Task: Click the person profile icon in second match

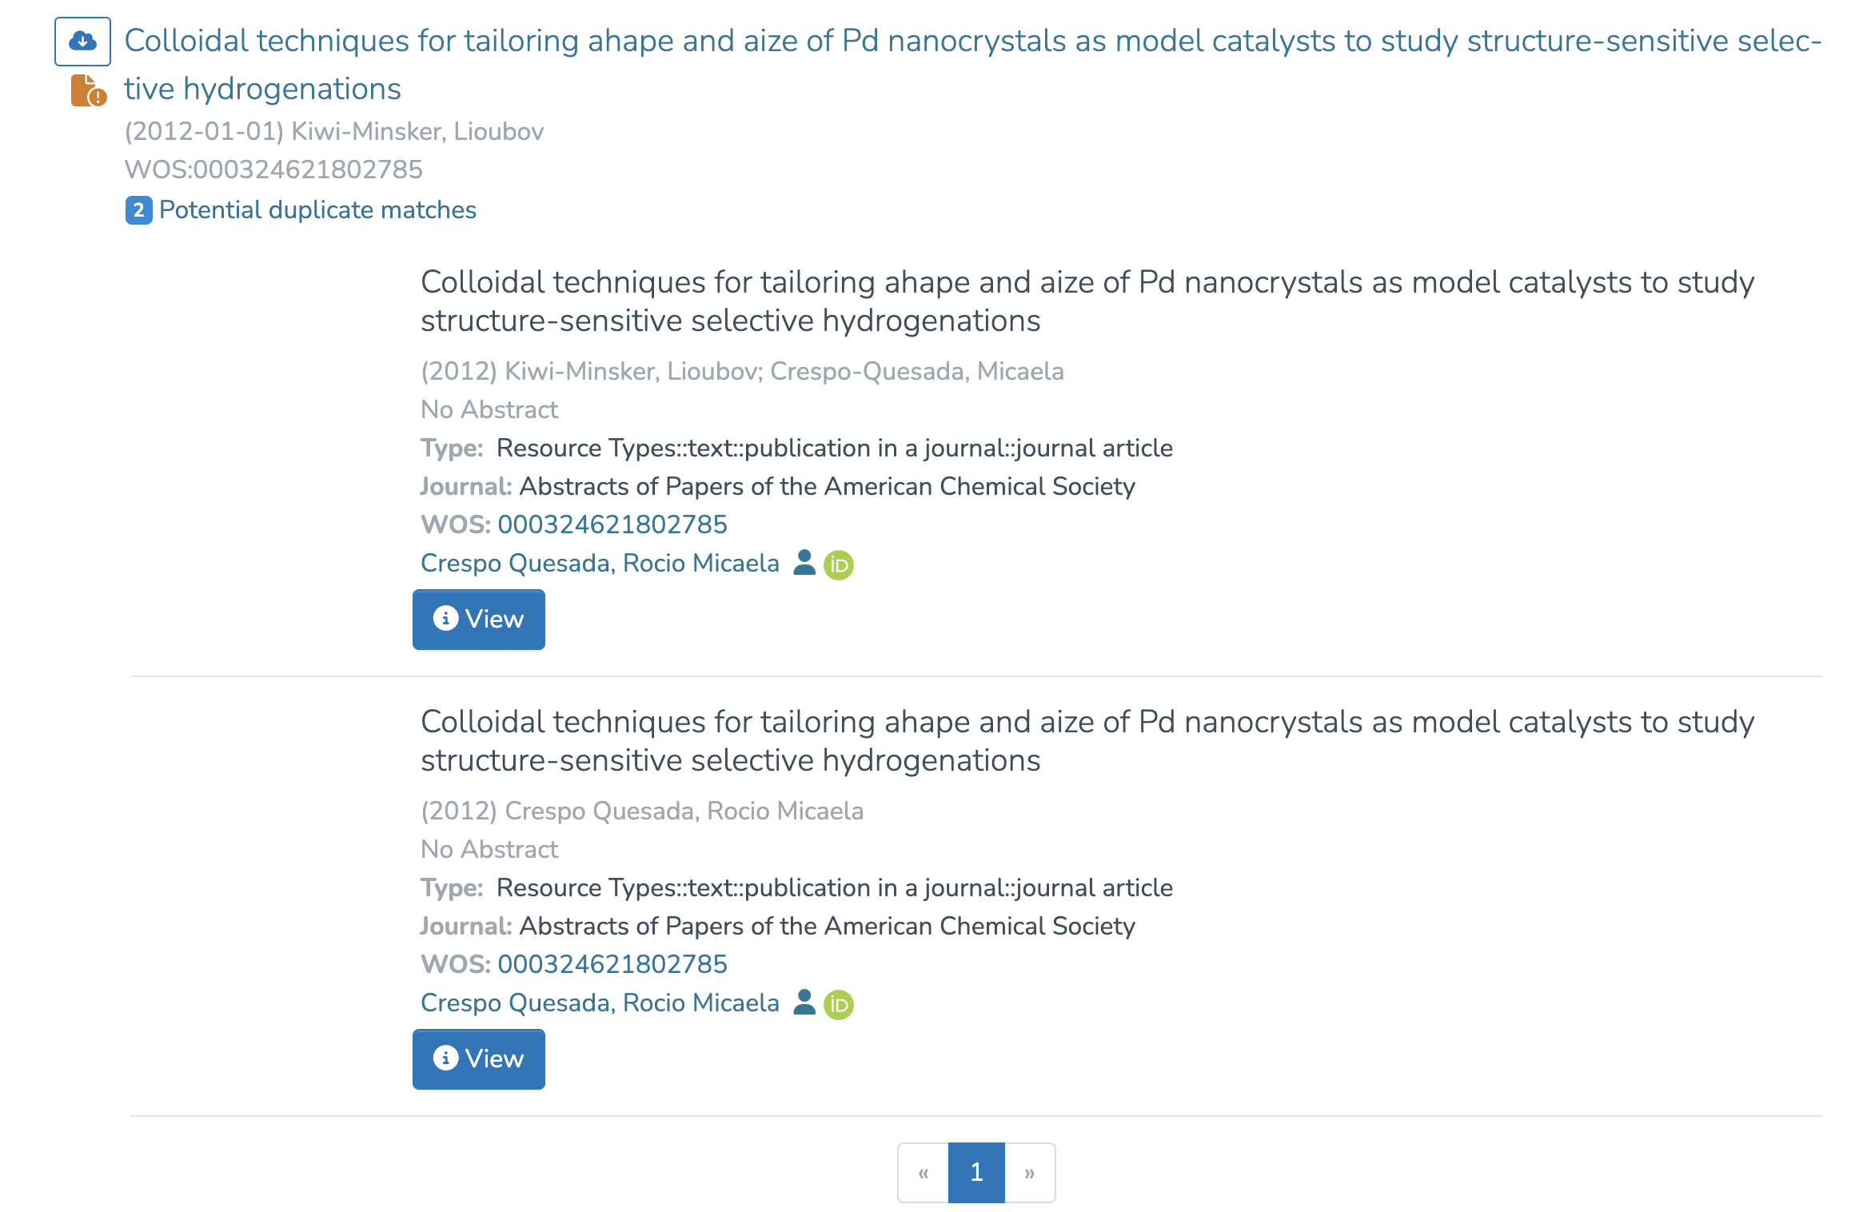Action: pos(804,1003)
